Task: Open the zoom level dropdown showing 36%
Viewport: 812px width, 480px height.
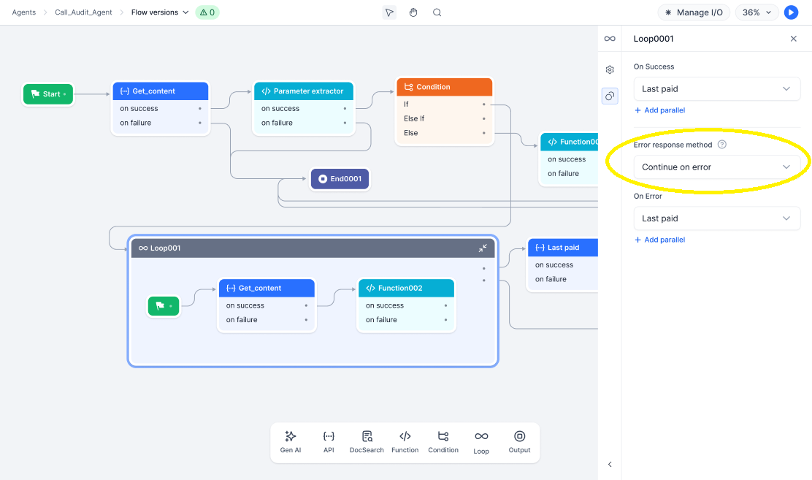Action: (757, 12)
